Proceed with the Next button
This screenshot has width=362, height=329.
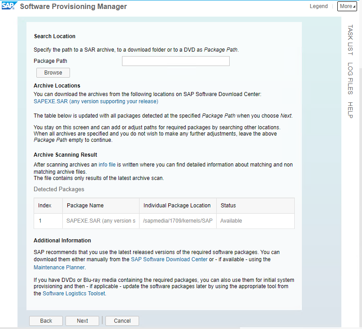coord(82,321)
